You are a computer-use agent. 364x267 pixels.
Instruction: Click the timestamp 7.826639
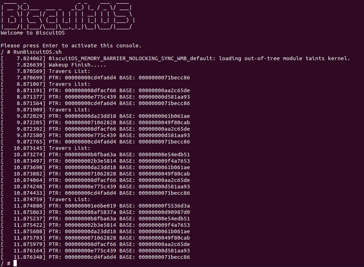pos(30,65)
